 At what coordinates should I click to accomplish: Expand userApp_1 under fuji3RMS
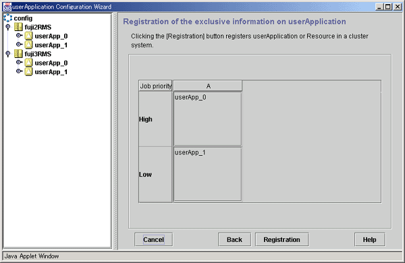coord(19,71)
